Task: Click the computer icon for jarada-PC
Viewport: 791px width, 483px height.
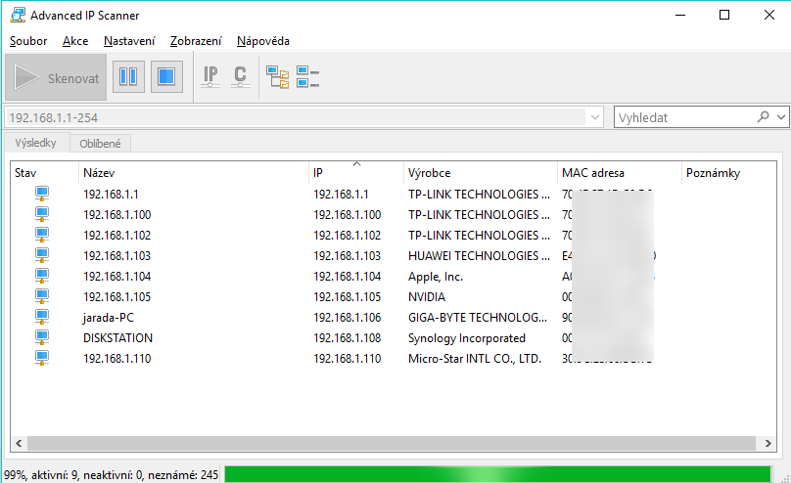Action: click(42, 318)
